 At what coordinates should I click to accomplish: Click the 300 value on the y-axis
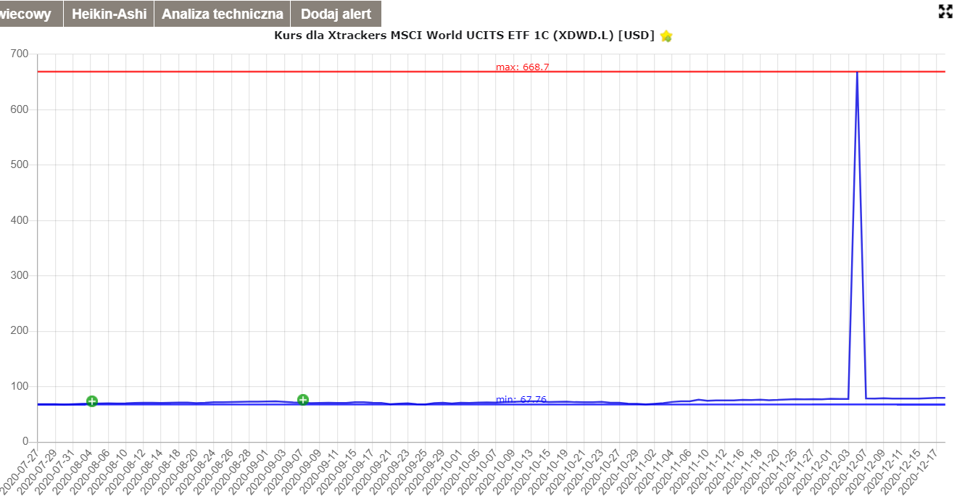20,276
